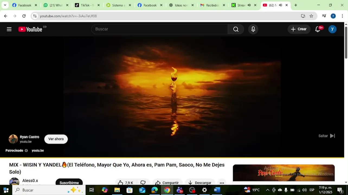Open Microsoft Edge from taskbar
Screen dimensions: 348x195
154,190
